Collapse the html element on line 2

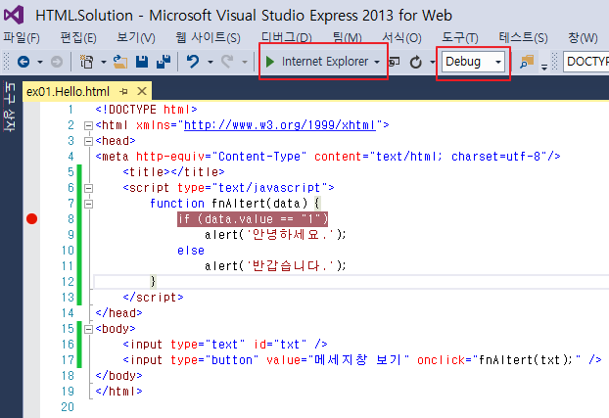coord(88,125)
